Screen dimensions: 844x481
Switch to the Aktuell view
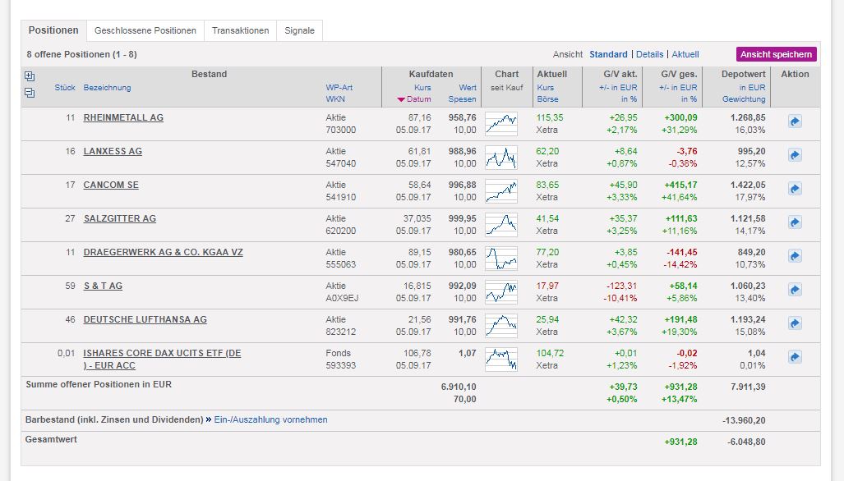[x=685, y=54]
